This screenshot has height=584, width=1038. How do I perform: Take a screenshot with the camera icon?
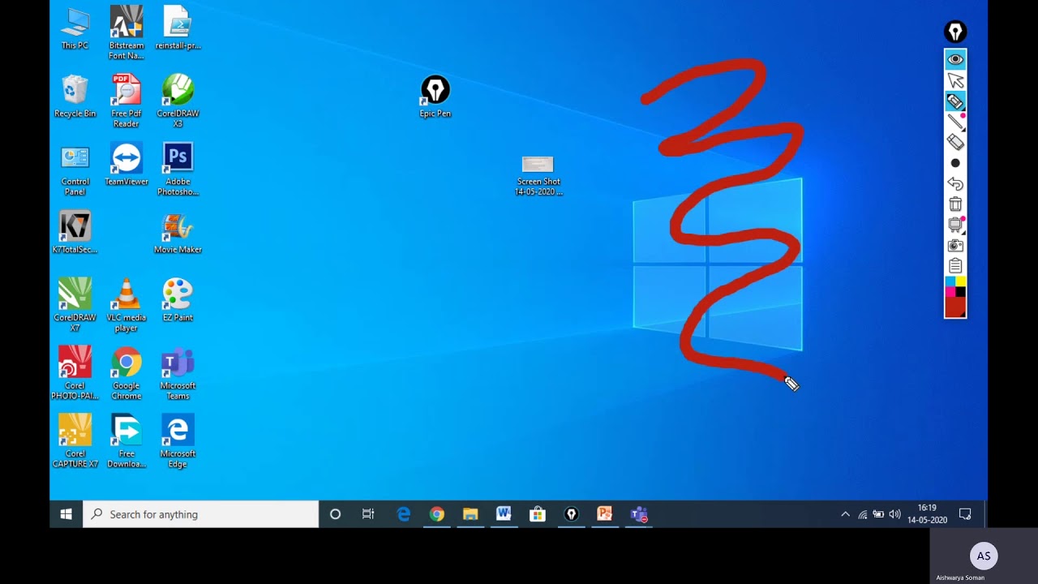pyautogui.click(x=955, y=245)
